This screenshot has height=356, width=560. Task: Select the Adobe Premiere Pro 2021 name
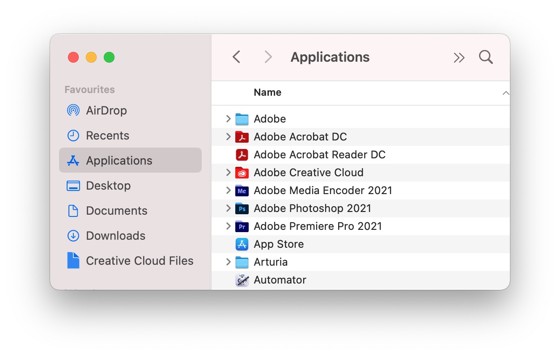tap(318, 226)
